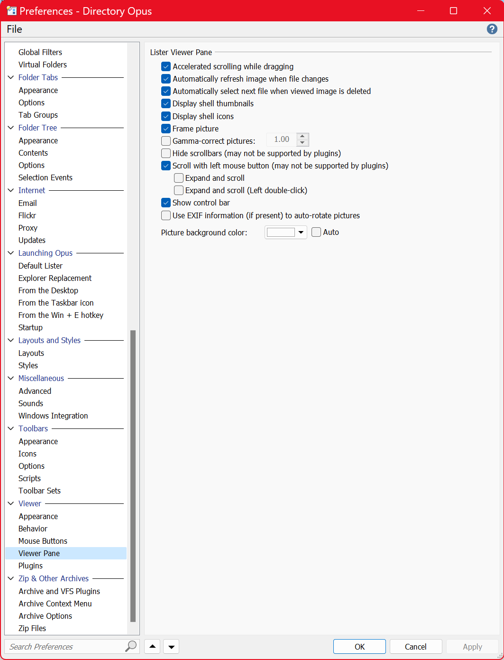Decrease gamma value with spinner down arrow
Viewport: 504px width, 660px height.
pos(302,143)
